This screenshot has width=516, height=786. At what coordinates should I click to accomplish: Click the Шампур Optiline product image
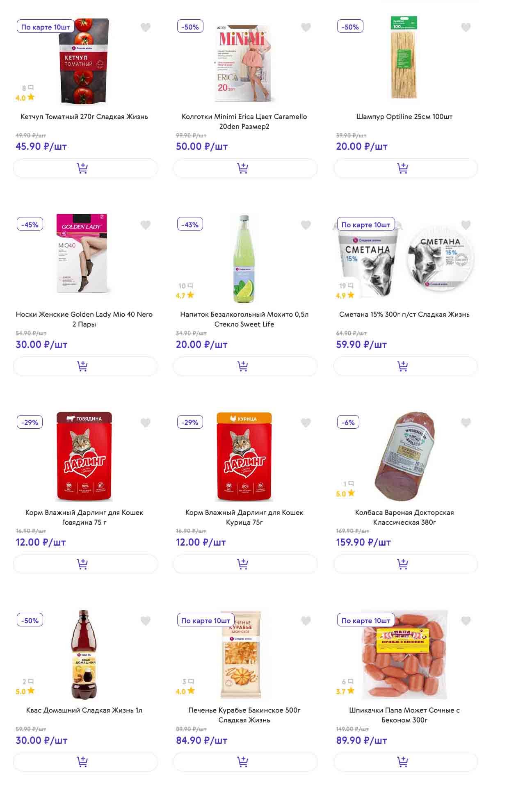(x=404, y=57)
